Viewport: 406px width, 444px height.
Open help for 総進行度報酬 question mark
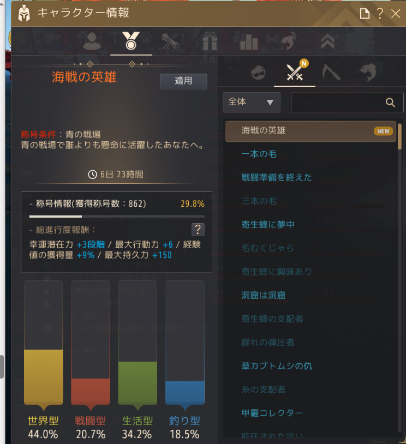tap(198, 229)
